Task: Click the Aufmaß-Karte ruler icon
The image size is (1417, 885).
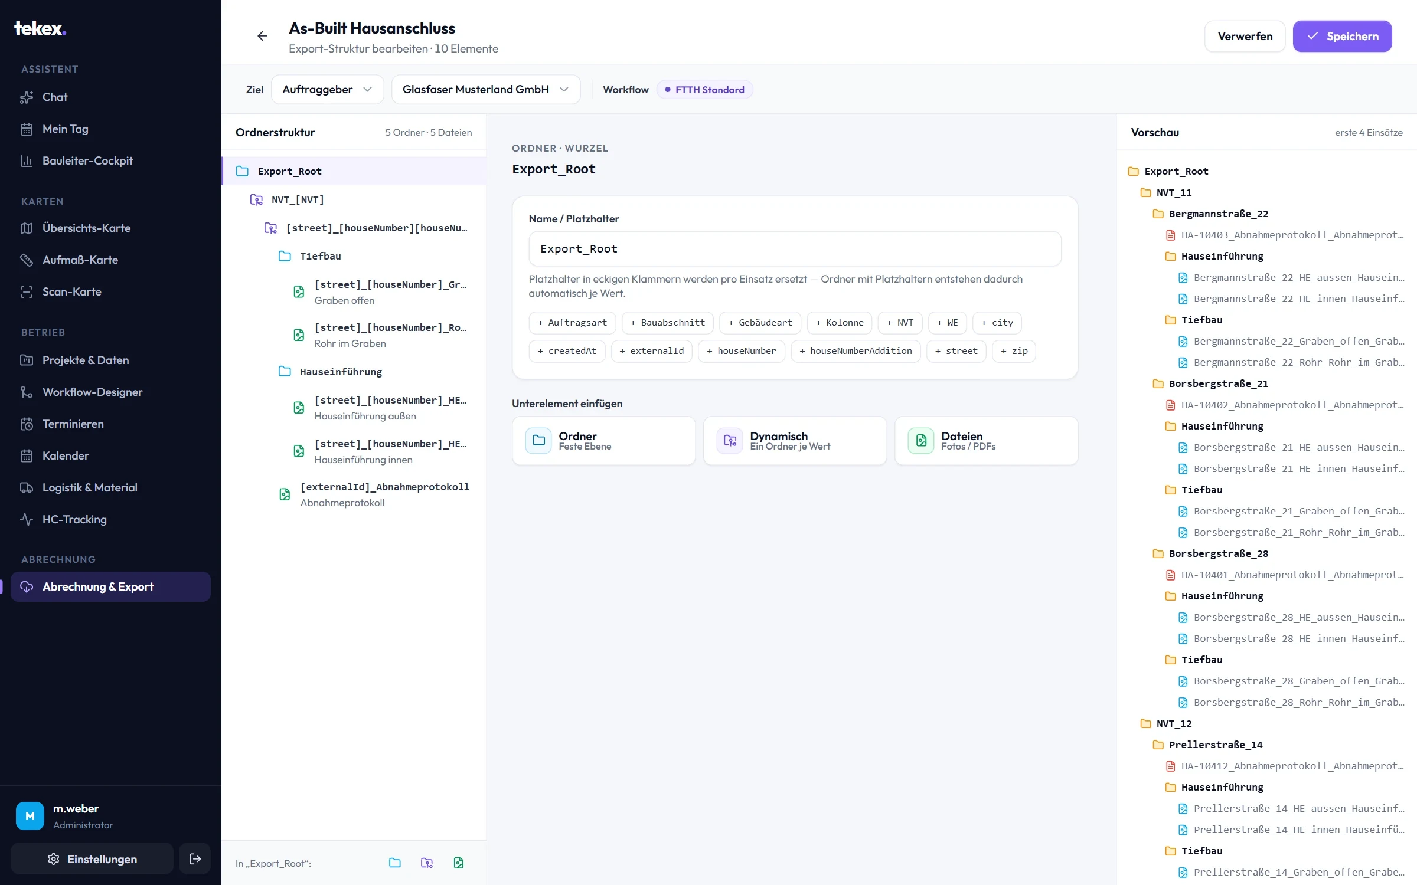Action: click(x=27, y=260)
